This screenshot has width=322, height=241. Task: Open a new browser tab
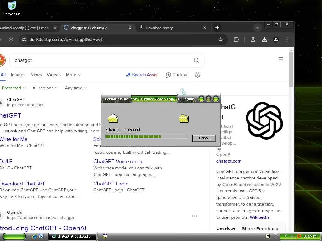click(217, 28)
